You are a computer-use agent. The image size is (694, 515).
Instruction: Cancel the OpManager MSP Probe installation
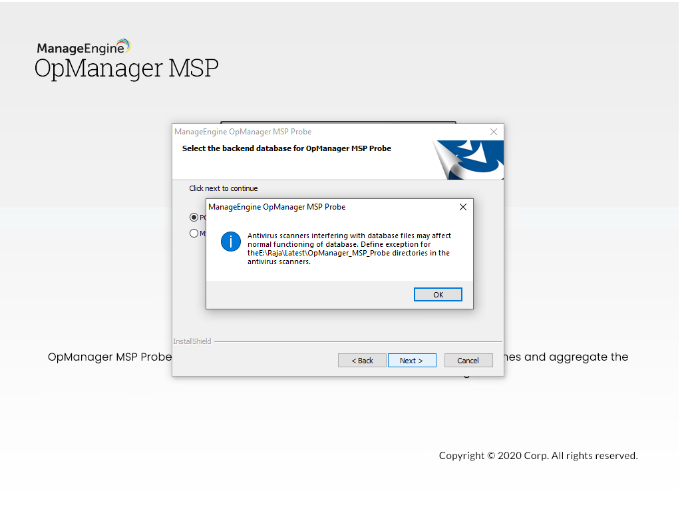[468, 360]
